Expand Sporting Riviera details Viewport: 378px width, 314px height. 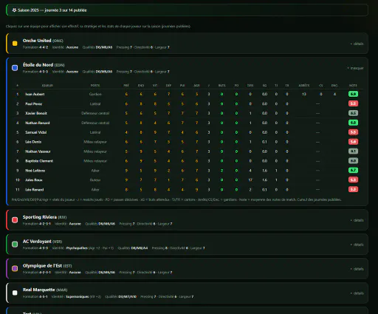pos(357,220)
